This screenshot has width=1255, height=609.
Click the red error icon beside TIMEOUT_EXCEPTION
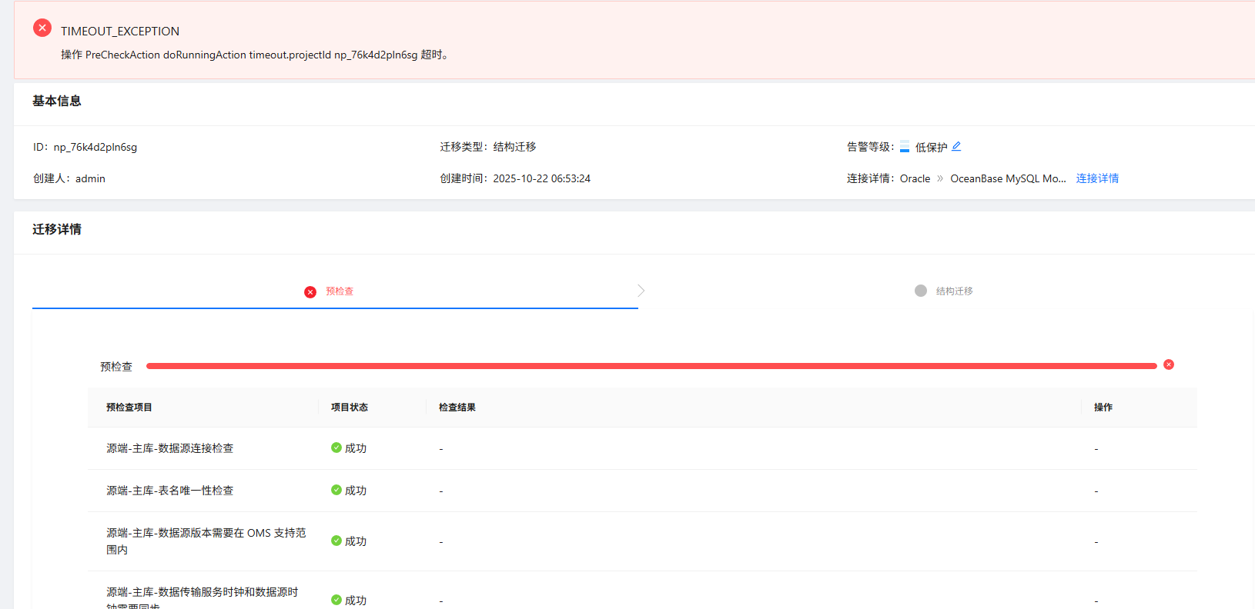[42, 28]
